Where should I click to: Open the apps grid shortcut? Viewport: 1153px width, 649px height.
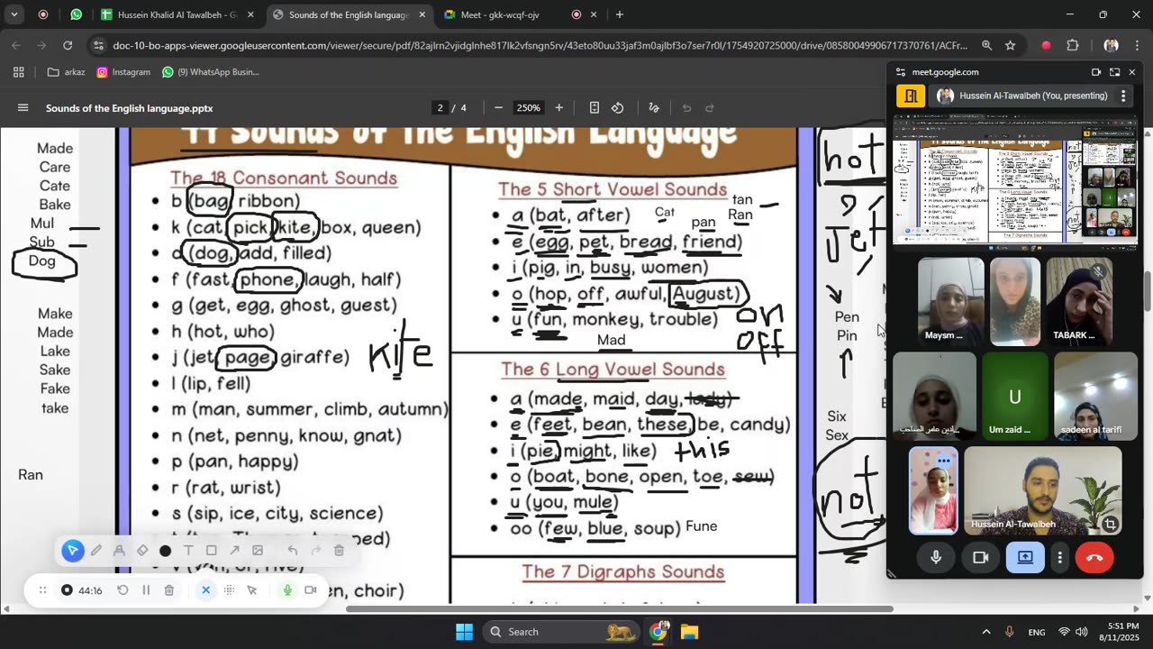click(x=18, y=72)
